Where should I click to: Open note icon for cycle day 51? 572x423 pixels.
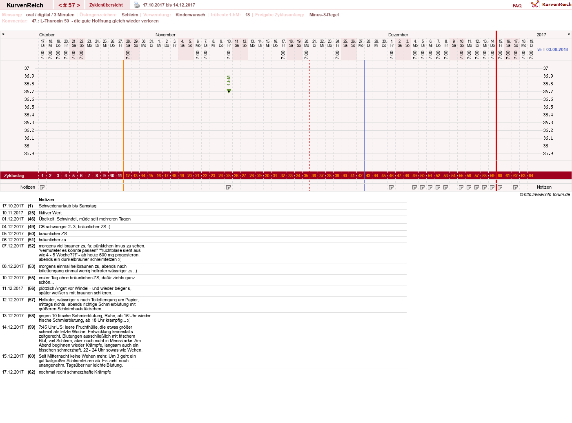click(430, 187)
